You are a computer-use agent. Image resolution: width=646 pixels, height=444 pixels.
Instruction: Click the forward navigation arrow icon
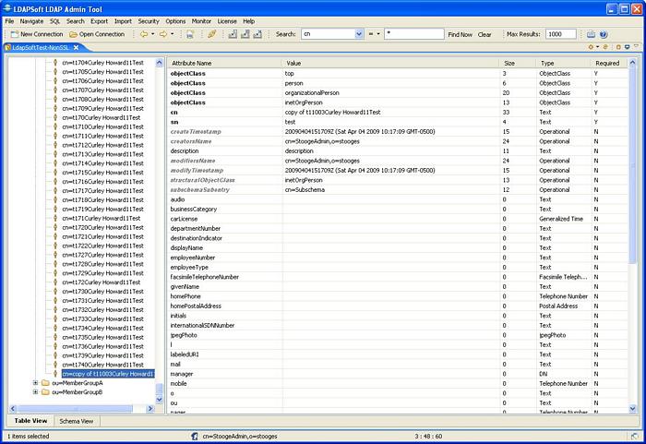pyautogui.click(x=161, y=34)
